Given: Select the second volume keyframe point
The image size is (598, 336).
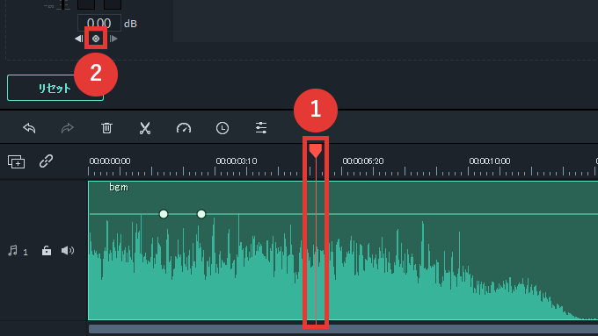Looking at the screenshot, I should pyautogui.click(x=201, y=214).
